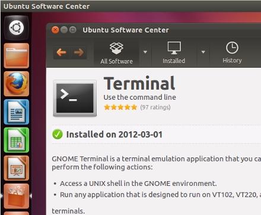Open the Files folder launcher icon
Screen dimensions: 261x215
coord(17,56)
